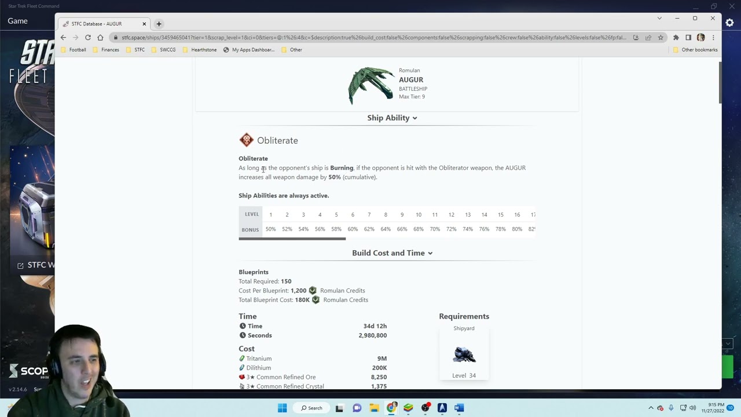Open the 'Other bookmarks' folder at right

(696, 50)
